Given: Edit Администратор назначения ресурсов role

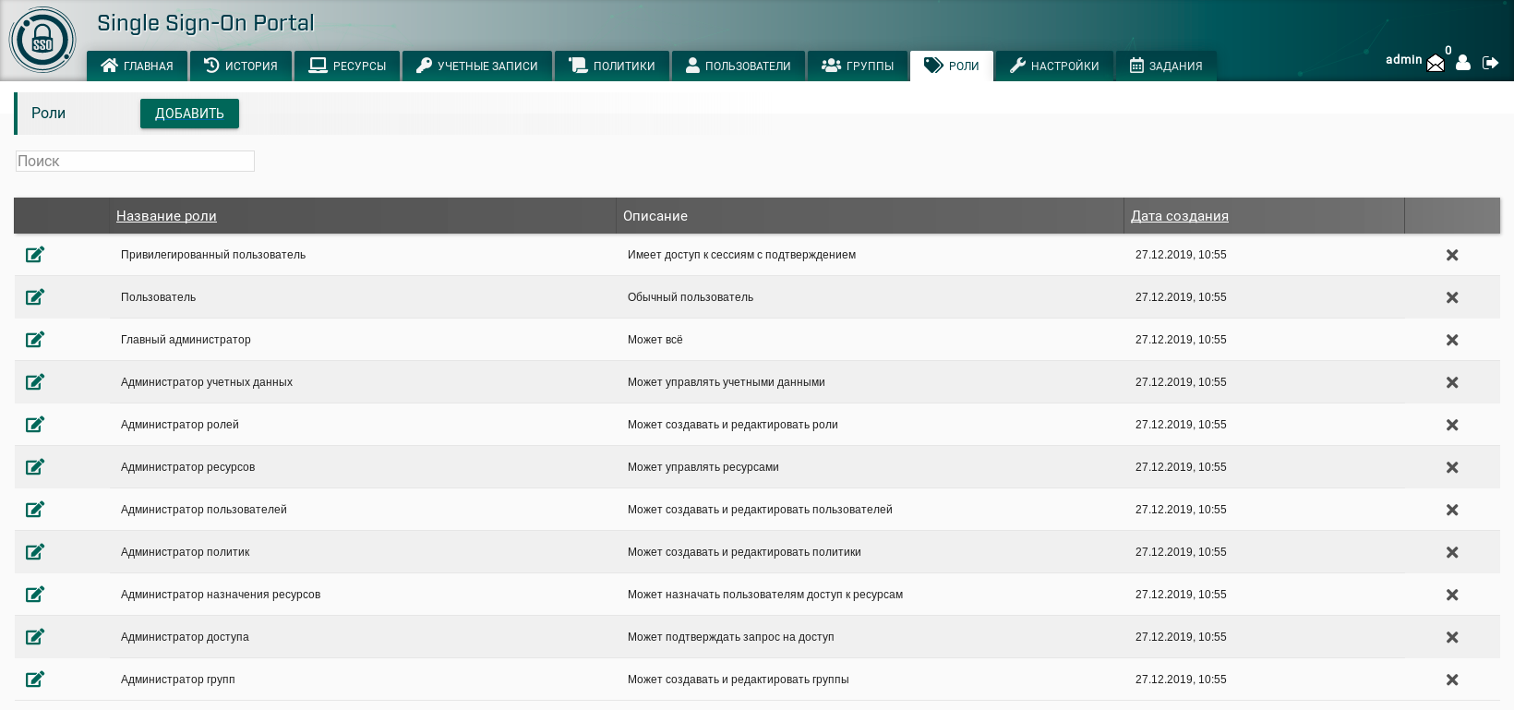Looking at the screenshot, I should [x=35, y=595].
